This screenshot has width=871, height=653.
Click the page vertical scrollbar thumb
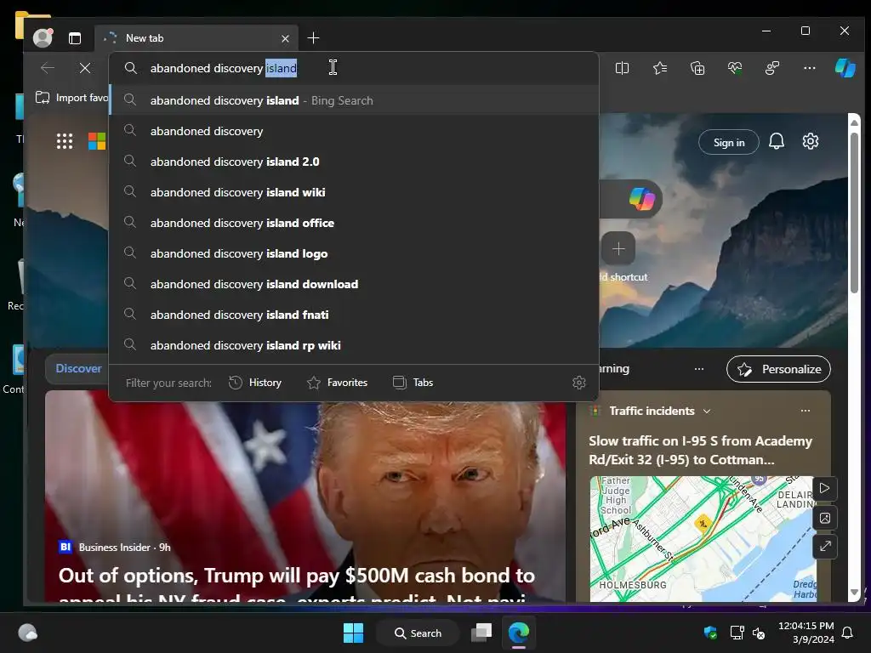854,212
